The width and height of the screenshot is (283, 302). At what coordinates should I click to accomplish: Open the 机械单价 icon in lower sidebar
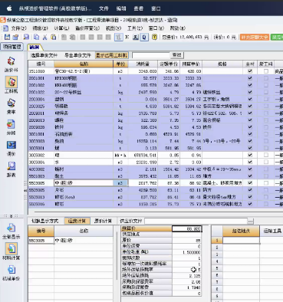[11, 273]
